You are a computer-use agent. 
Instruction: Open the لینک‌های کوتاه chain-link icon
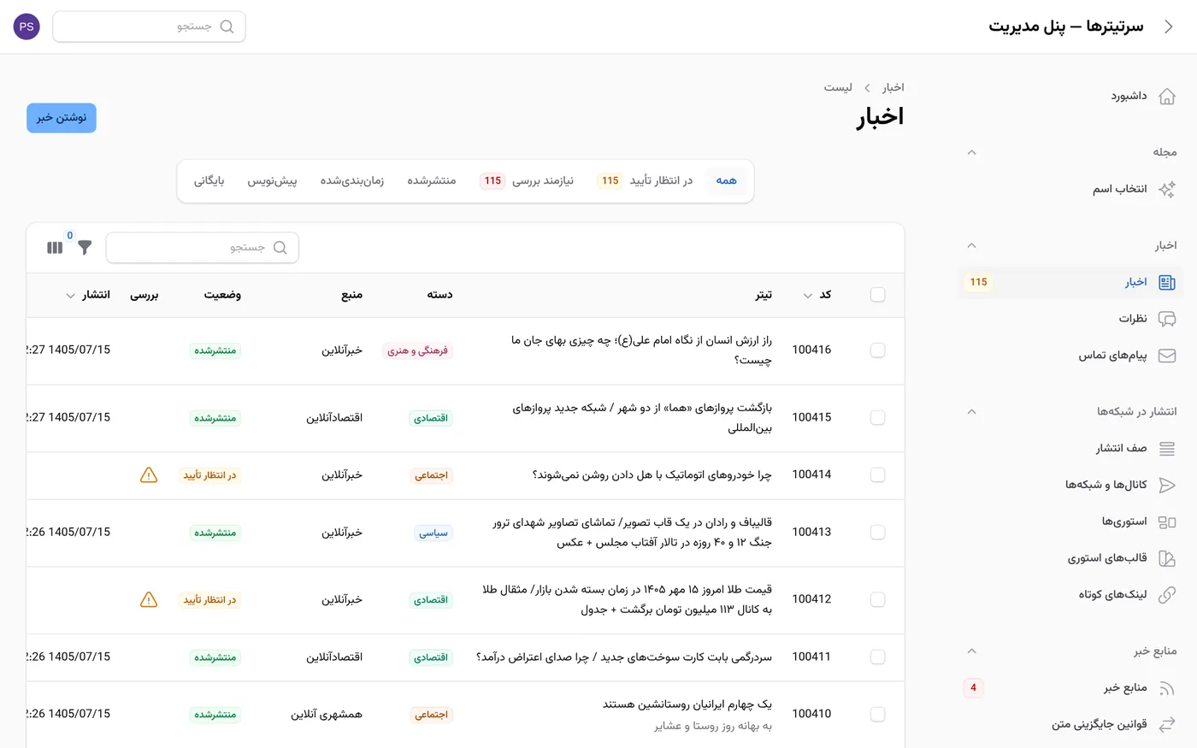point(1166,595)
